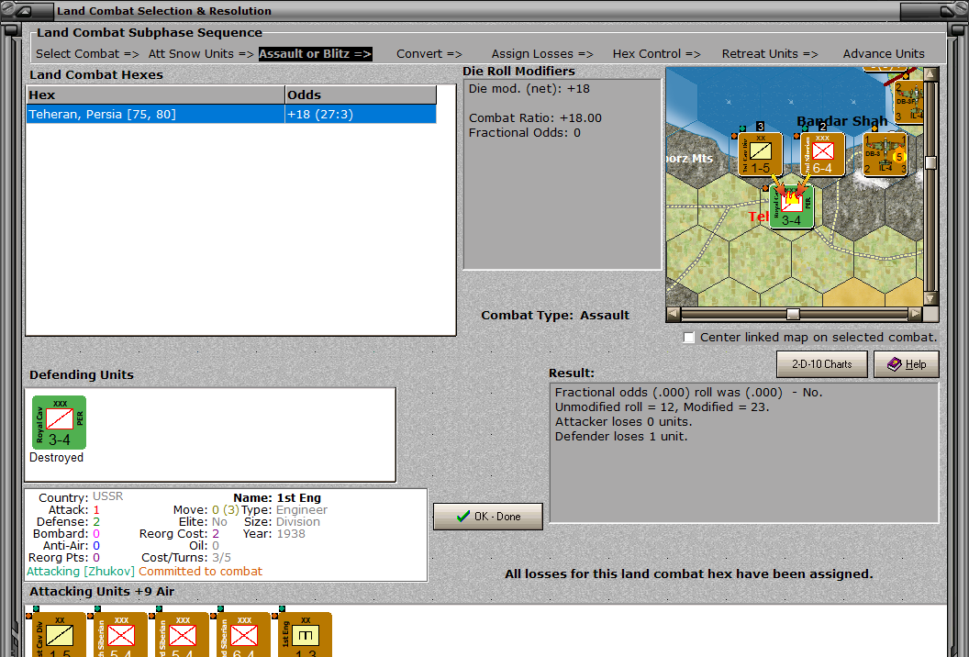The image size is (969, 657).
Task: Click the map's vertical scrollbar down arrow
Action: pyautogui.click(x=930, y=298)
